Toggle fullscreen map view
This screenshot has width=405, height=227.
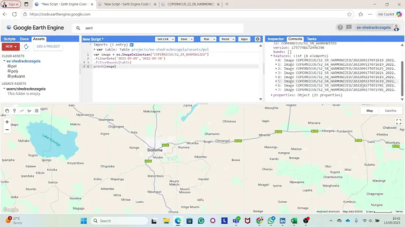pyautogui.click(x=399, y=121)
